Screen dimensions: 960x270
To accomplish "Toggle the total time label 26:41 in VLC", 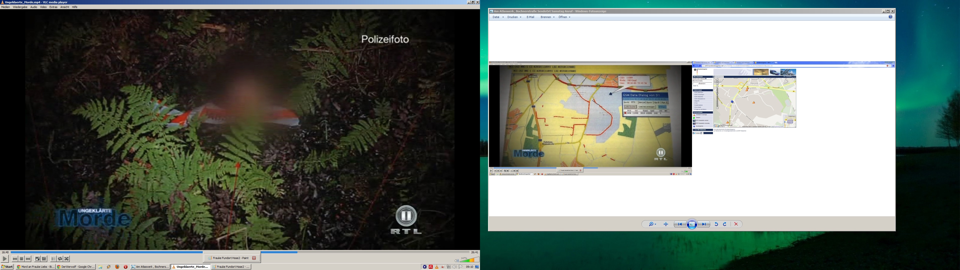I will [x=474, y=252].
